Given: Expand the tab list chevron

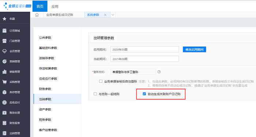Looking at the screenshot, I should coord(113,15).
